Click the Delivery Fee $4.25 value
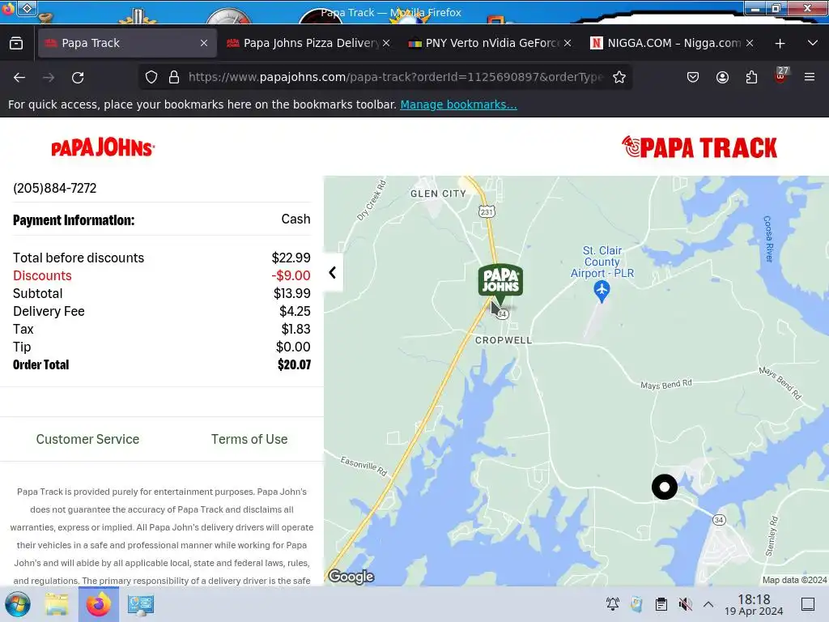829x622 pixels. point(295,311)
